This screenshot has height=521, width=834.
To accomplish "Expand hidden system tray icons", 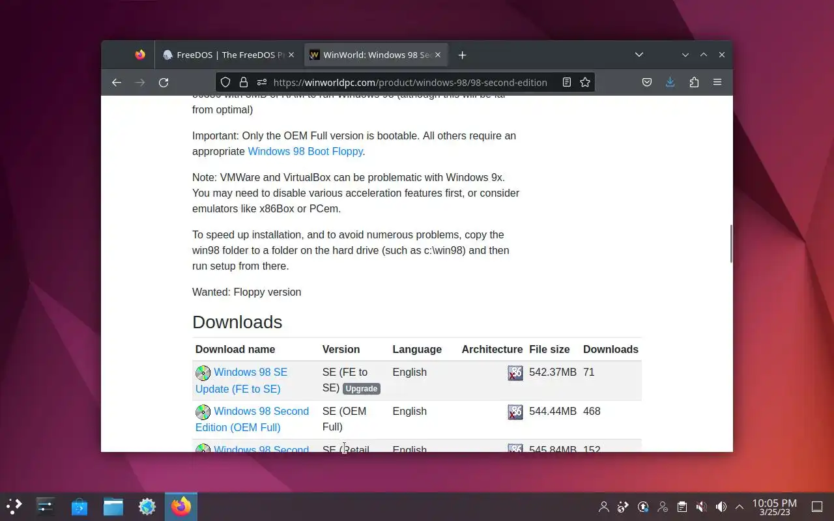I will (x=740, y=506).
